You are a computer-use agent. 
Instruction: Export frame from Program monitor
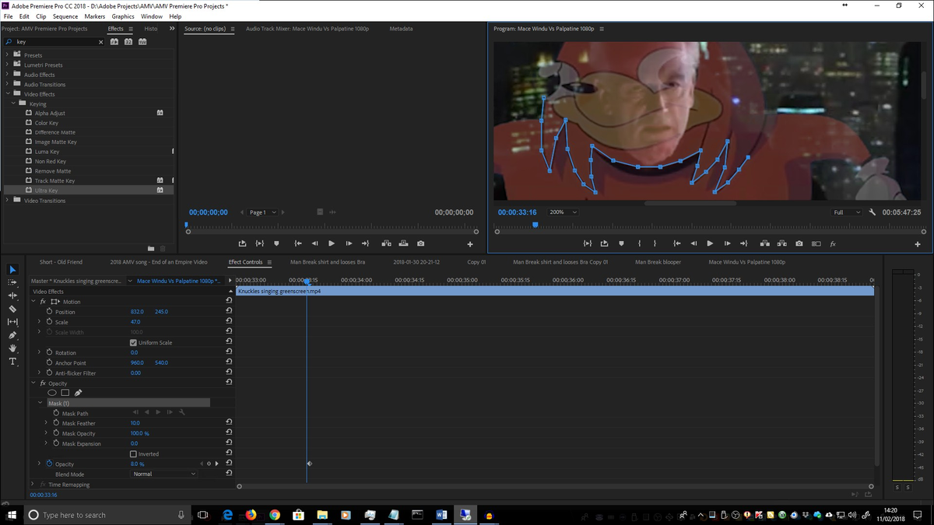point(799,243)
